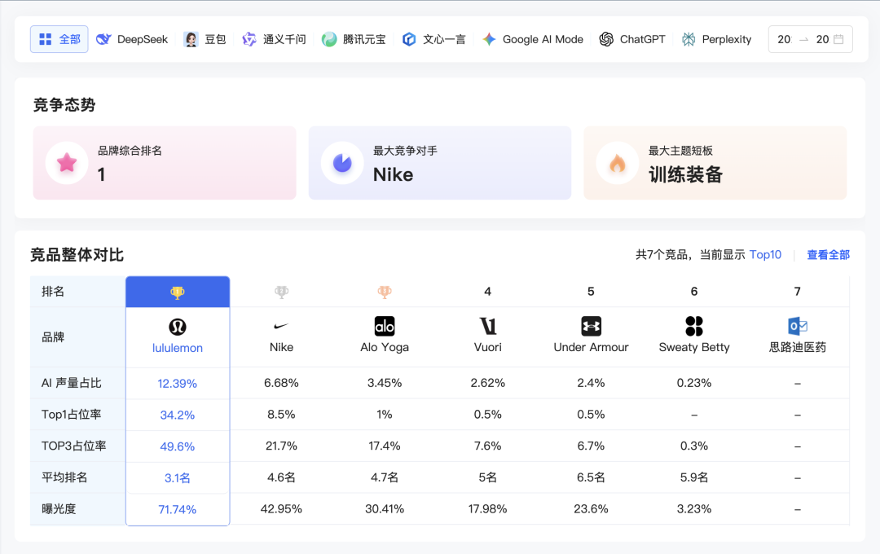Click the 文心一言 logo icon
Image resolution: width=880 pixels, height=554 pixels.
[409, 39]
